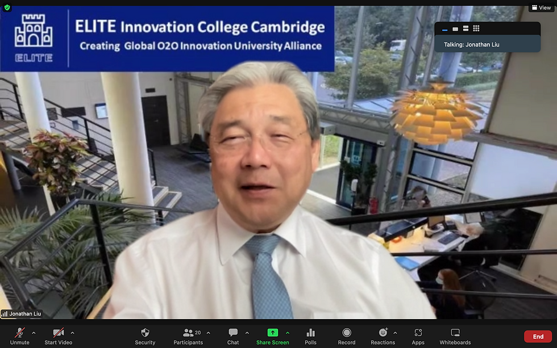Open the Polls window
The image size is (557, 348).
(310, 336)
